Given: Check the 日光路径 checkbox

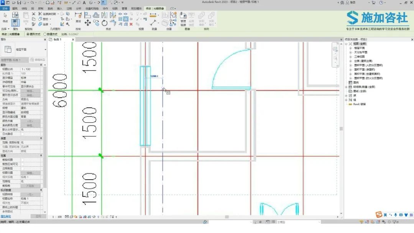Looking at the screenshot, I should pyautogui.click(x=23, y=134).
